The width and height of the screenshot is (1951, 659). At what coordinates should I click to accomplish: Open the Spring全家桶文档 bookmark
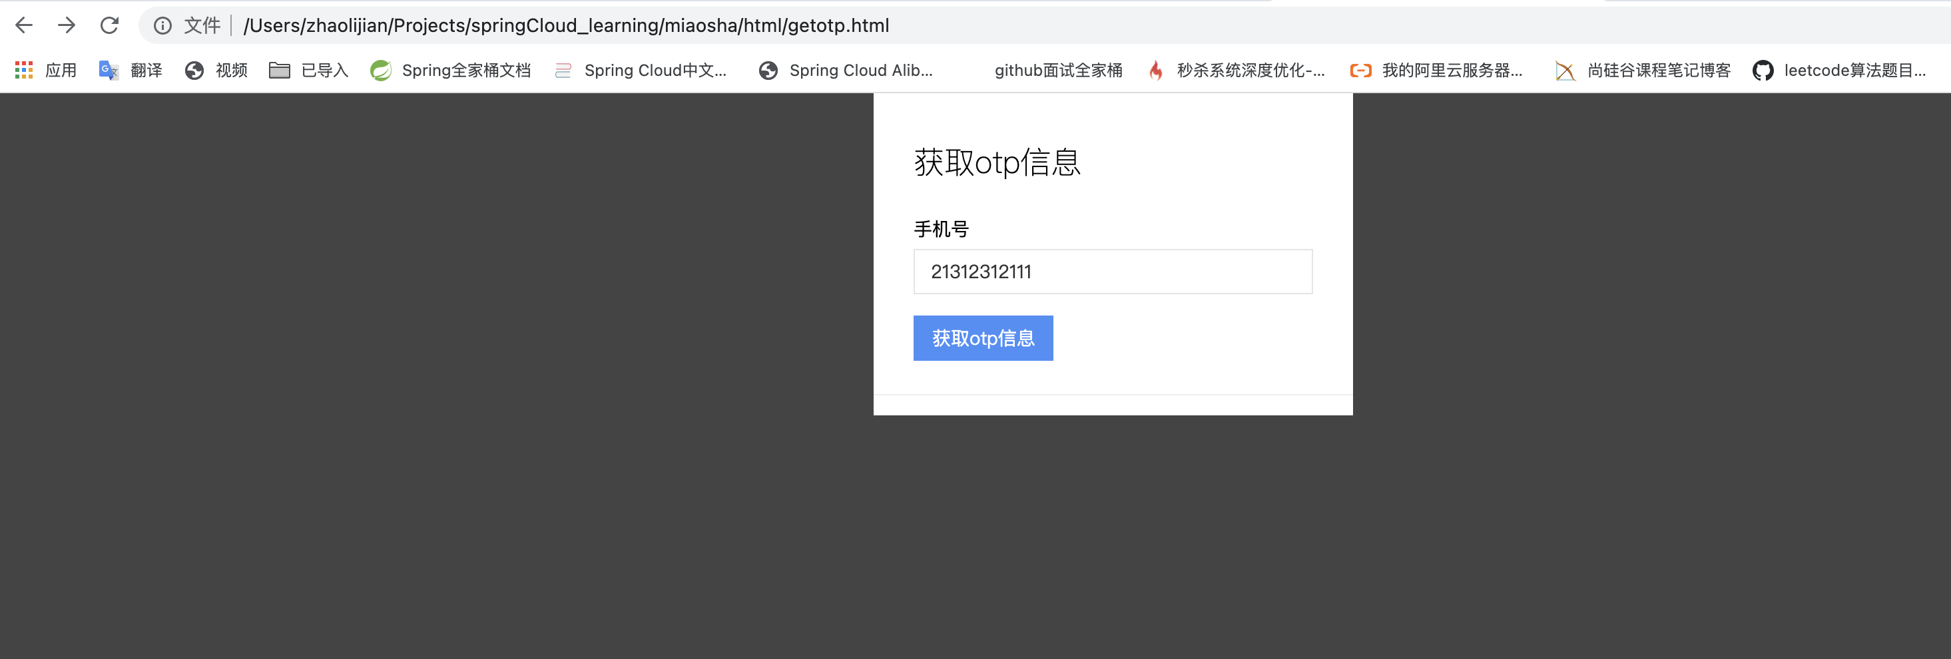tap(451, 71)
